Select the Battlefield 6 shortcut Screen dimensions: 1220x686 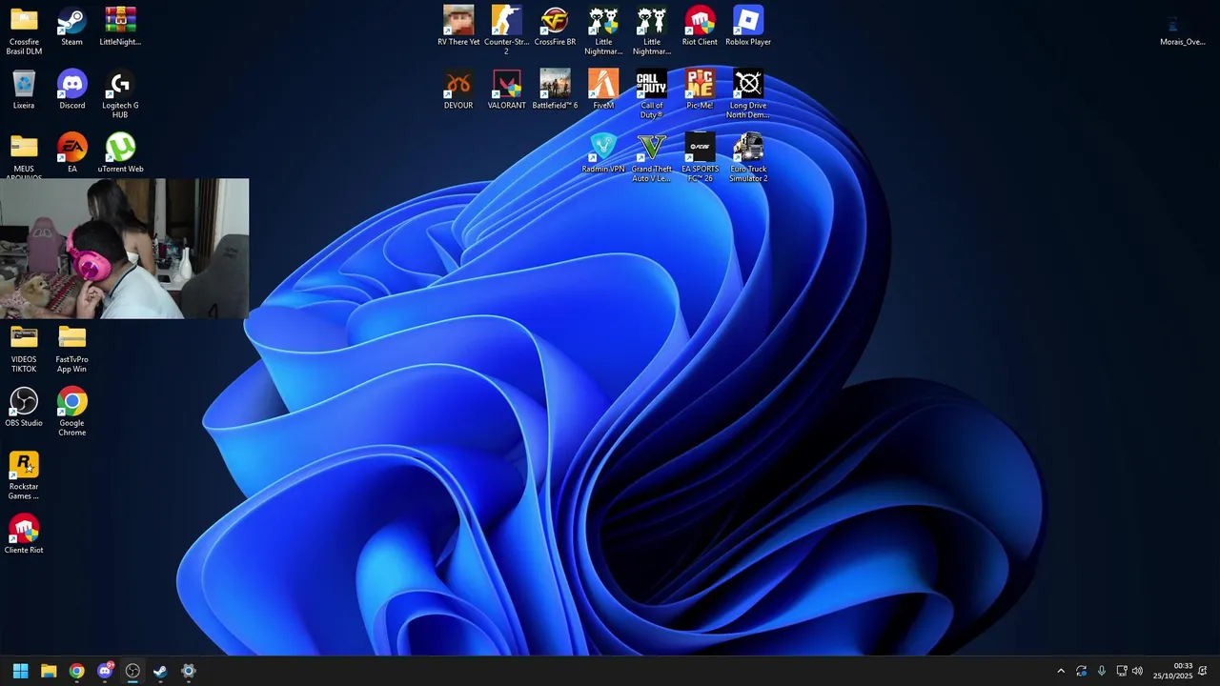(x=555, y=90)
